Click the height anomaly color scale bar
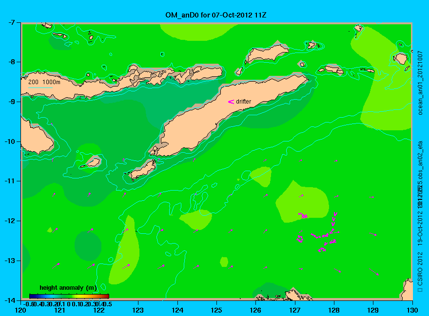 click(69, 296)
